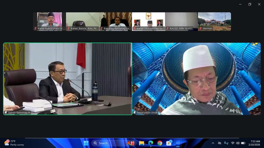Image resolution: width=264 pixels, height=148 pixels.
Task: Click the Nasaruddin Umar video tile
Action: pyautogui.click(x=196, y=78)
